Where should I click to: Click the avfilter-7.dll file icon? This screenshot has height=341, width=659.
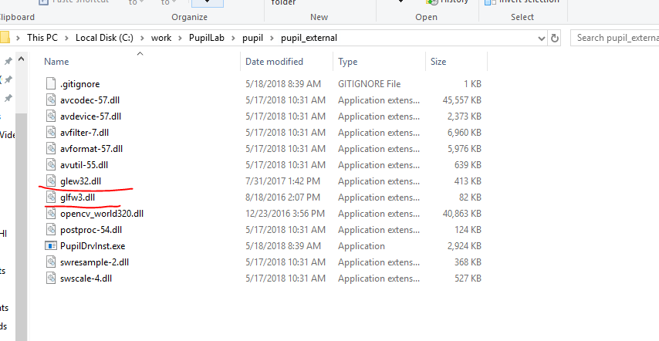click(51, 132)
